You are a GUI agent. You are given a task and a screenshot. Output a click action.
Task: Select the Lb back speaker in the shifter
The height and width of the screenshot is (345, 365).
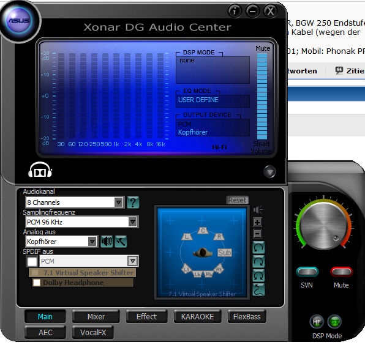[197, 274]
